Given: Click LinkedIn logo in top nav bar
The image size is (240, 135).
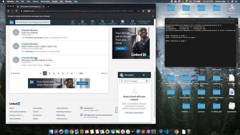Looking at the screenshot, I should point(12,22).
